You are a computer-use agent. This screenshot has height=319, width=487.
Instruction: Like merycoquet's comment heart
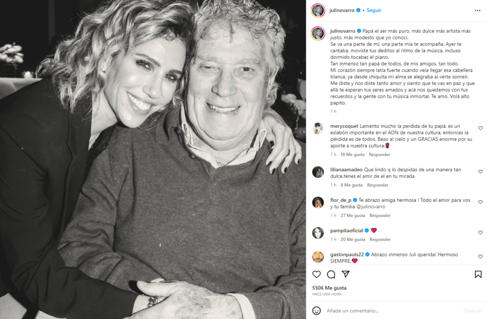point(480,128)
